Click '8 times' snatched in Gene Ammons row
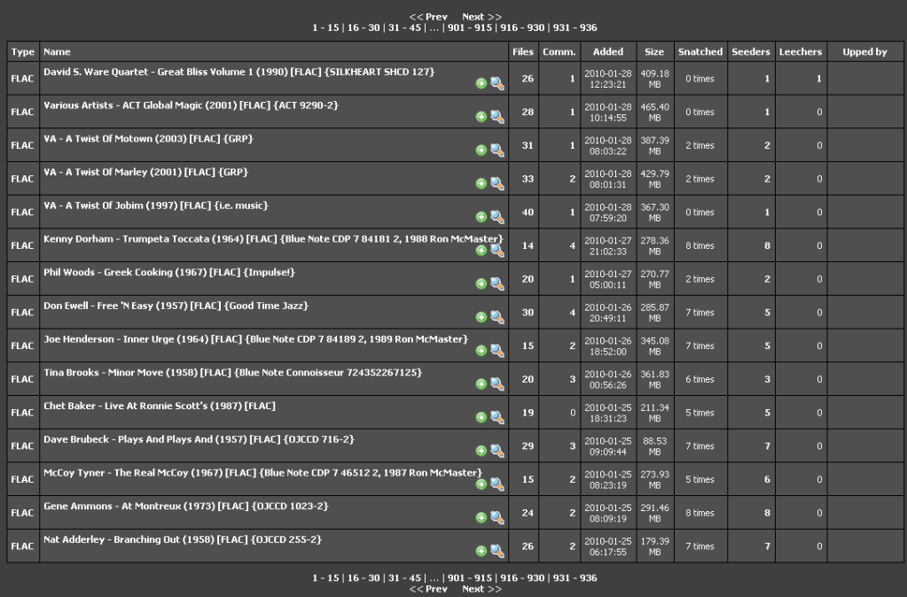Screen dimensions: 907x597 pyautogui.click(x=700, y=513)
